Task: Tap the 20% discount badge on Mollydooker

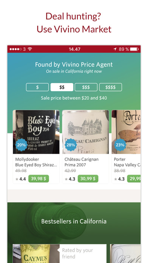Action: click(21, 145)
